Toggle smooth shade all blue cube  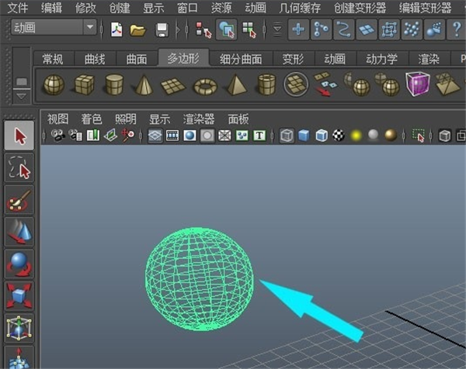pyautogui.click(x=304, y=136)
